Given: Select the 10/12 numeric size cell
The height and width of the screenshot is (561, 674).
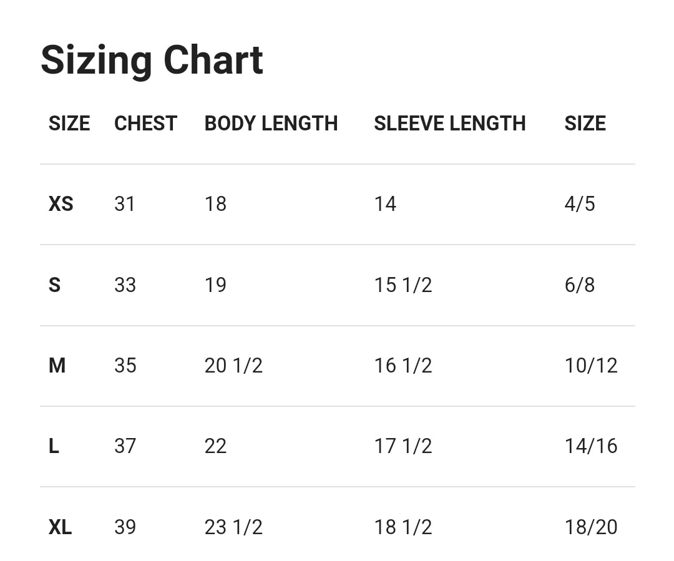Looking at the screenshot, I should pos(590,366).
